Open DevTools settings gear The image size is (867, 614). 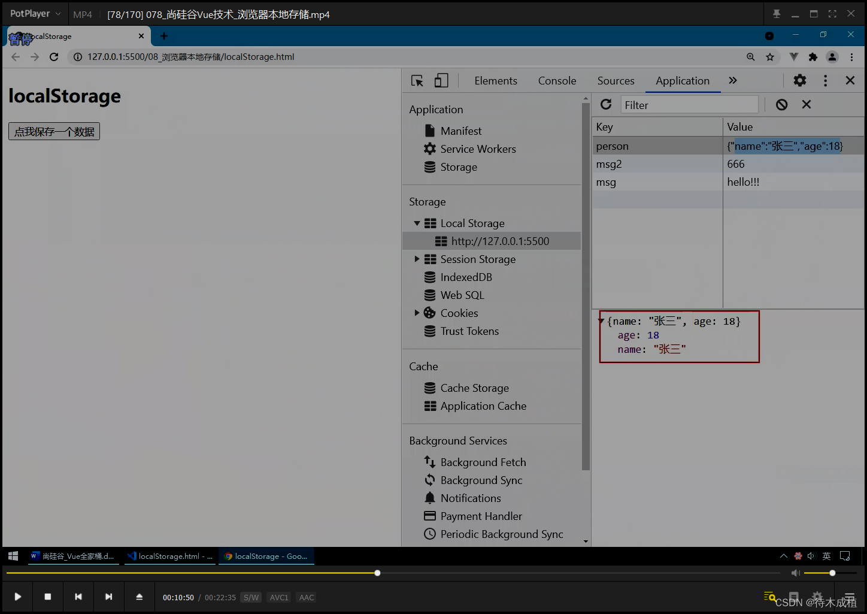click(800, 80)
